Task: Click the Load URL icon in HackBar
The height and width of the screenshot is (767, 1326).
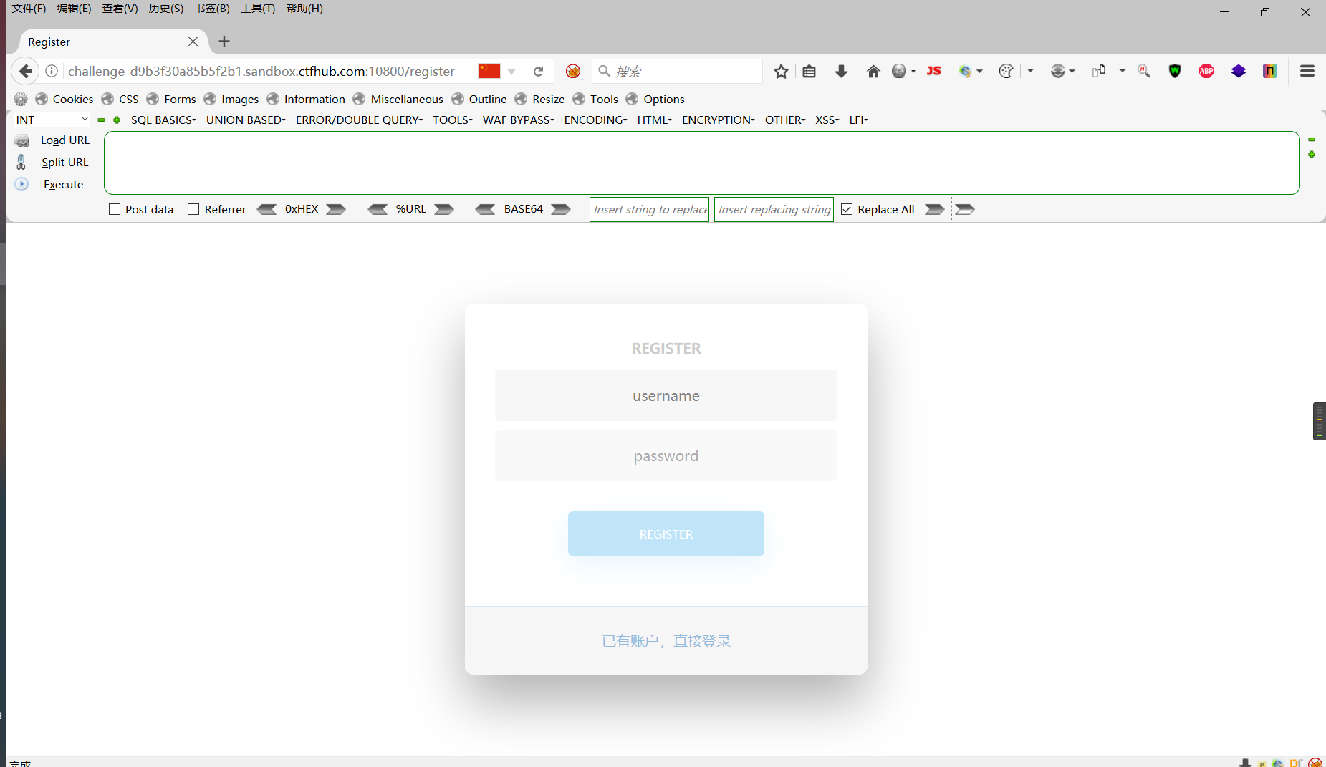Action: coord(21,140)
